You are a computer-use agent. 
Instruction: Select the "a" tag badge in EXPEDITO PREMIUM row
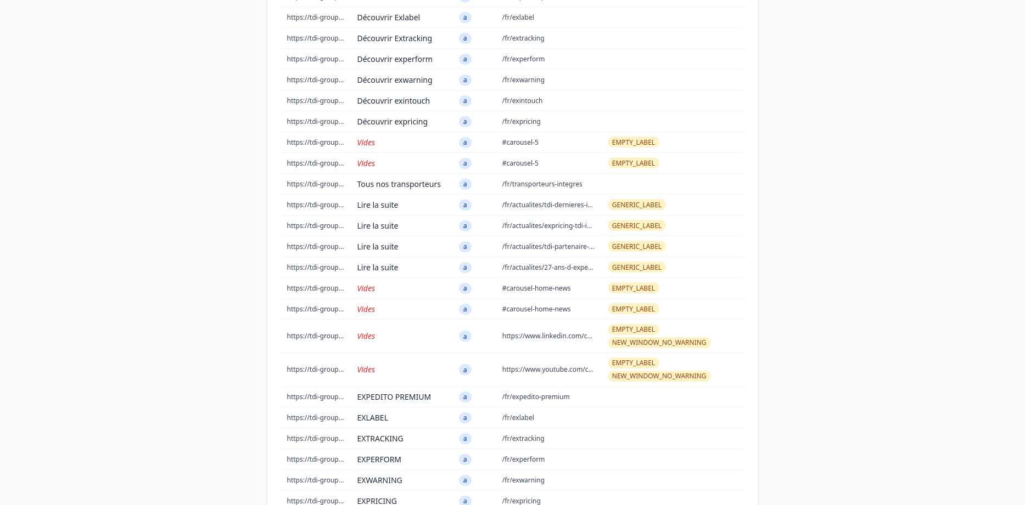click(465, 397)
